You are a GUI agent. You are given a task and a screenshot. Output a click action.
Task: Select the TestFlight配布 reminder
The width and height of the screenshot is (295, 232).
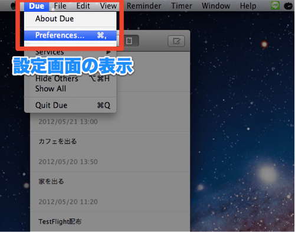[110, 222]
